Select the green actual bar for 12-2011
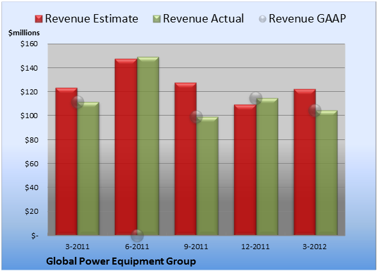Viewport: 377px width, 271px height. coord(267,167)
